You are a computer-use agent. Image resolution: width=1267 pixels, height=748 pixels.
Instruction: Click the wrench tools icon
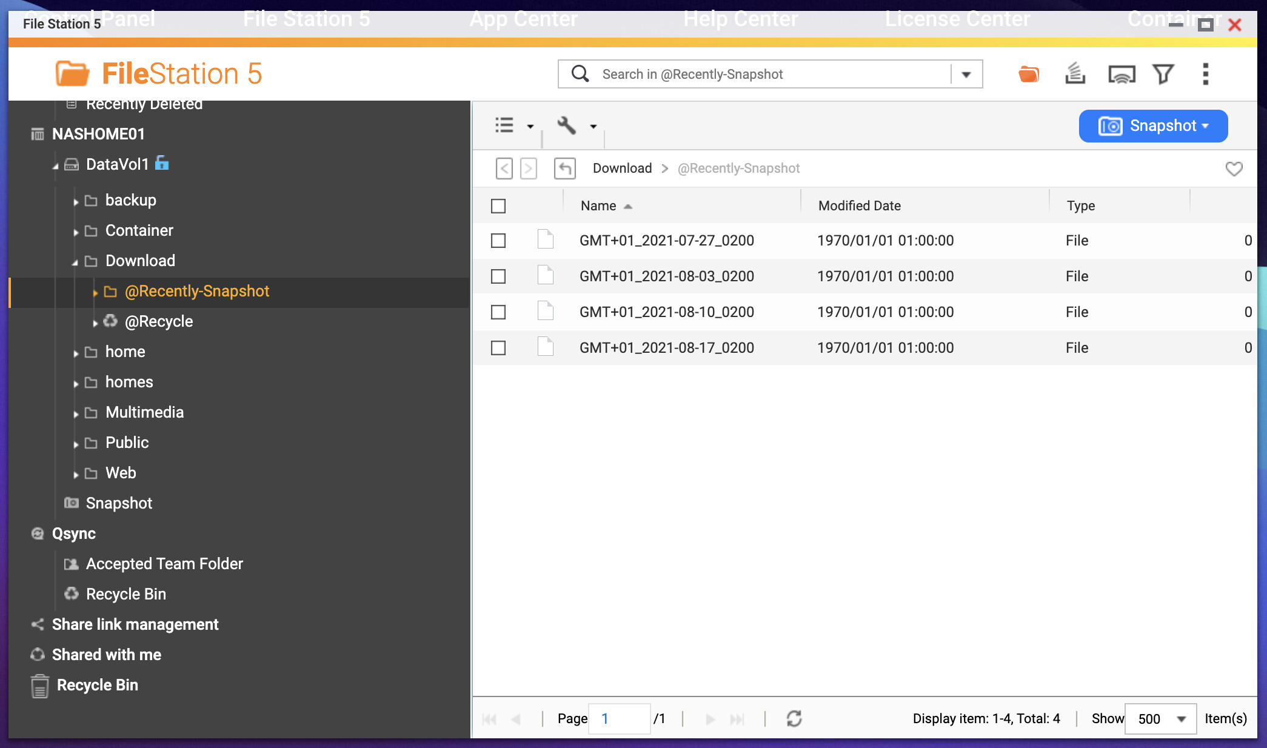[x=566, y=125]
